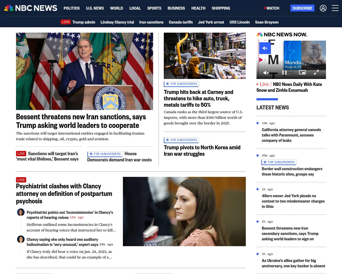Click the '18m ago' timestamp
This screenshot has height=274, width=342.
pos(106,245)
